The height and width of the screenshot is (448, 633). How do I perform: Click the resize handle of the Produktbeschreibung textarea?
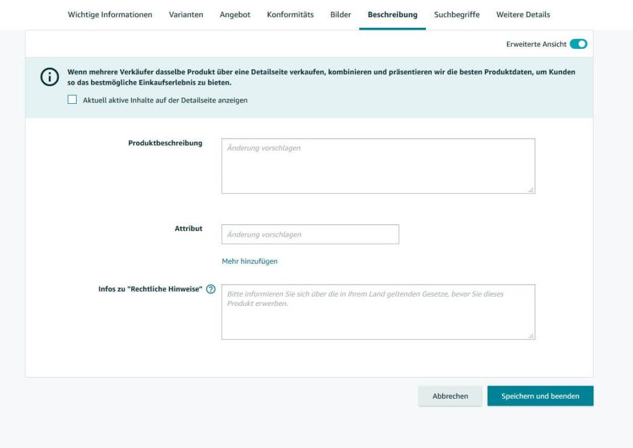(x=531, y=190)
